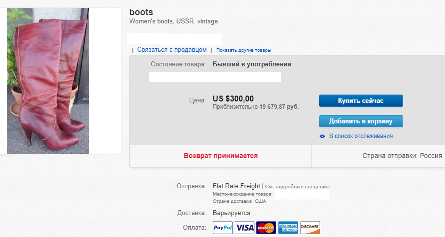Click the PayPal payment icon

(222, 228)
